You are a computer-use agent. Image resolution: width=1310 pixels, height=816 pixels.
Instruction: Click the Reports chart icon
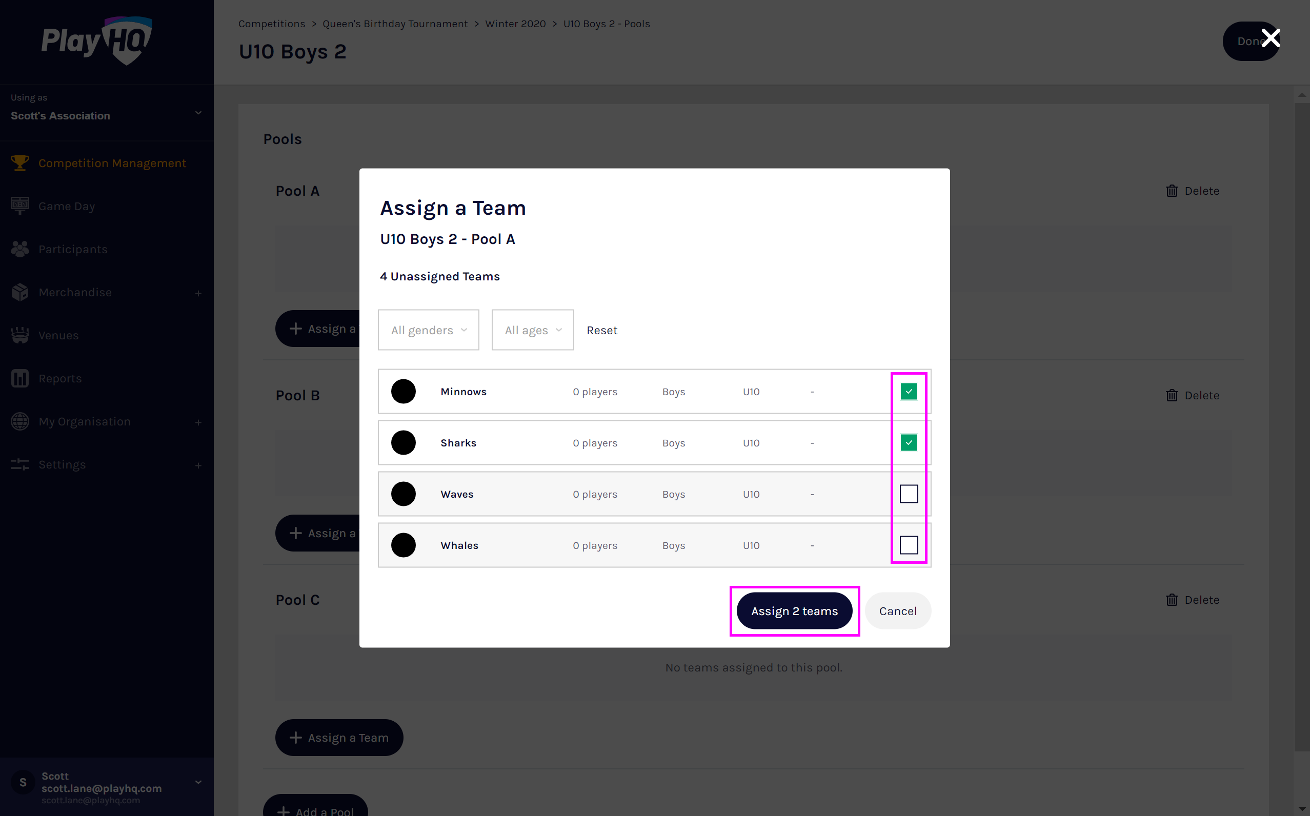[x=20, y=378]
